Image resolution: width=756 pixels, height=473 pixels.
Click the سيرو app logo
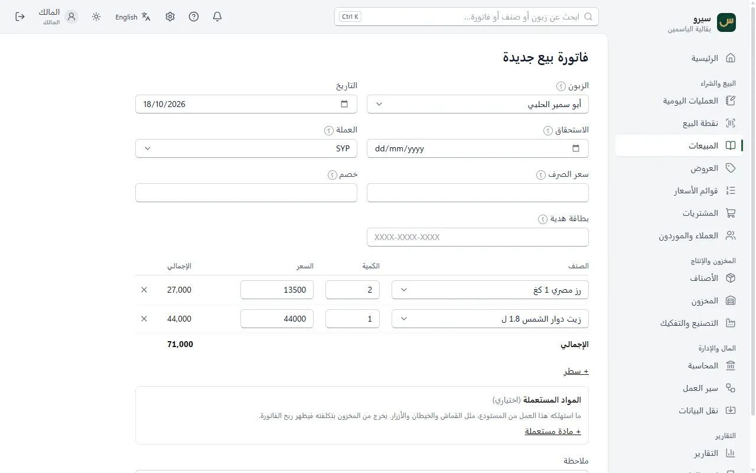pos(726,22)
